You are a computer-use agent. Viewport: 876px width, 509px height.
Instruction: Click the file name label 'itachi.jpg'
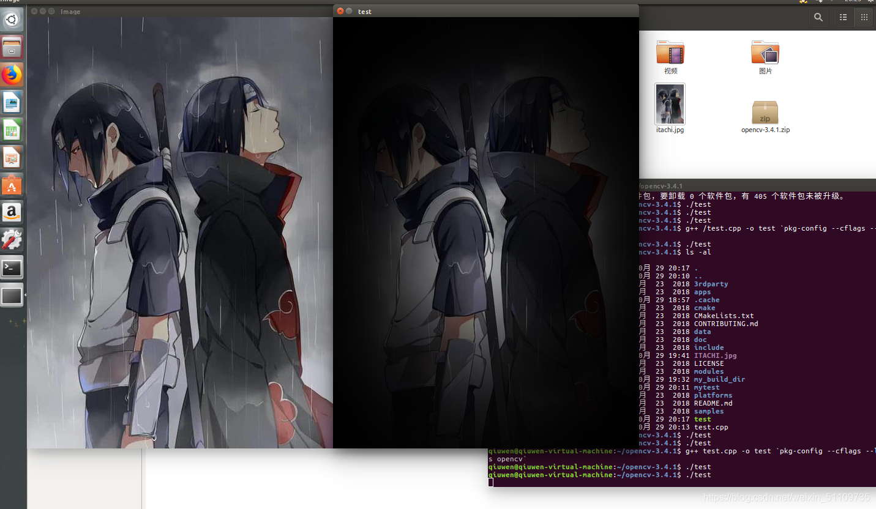click(670, 130)
